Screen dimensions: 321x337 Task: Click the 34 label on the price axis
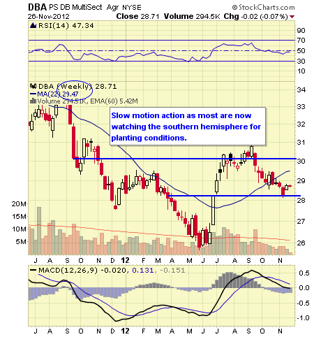(301, 89)
